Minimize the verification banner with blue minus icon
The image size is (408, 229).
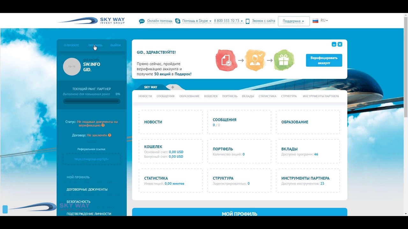point(334,44)
